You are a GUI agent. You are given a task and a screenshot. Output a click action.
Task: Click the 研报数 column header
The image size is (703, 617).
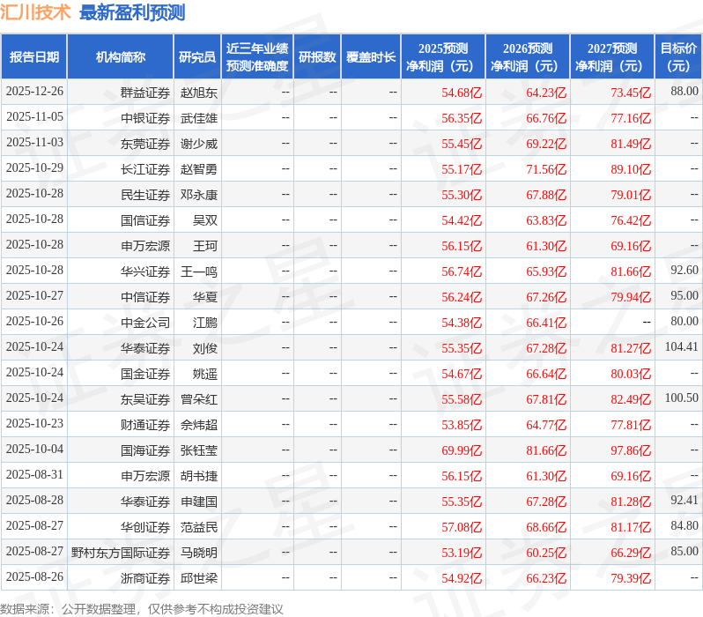click(x=317, y=56)
